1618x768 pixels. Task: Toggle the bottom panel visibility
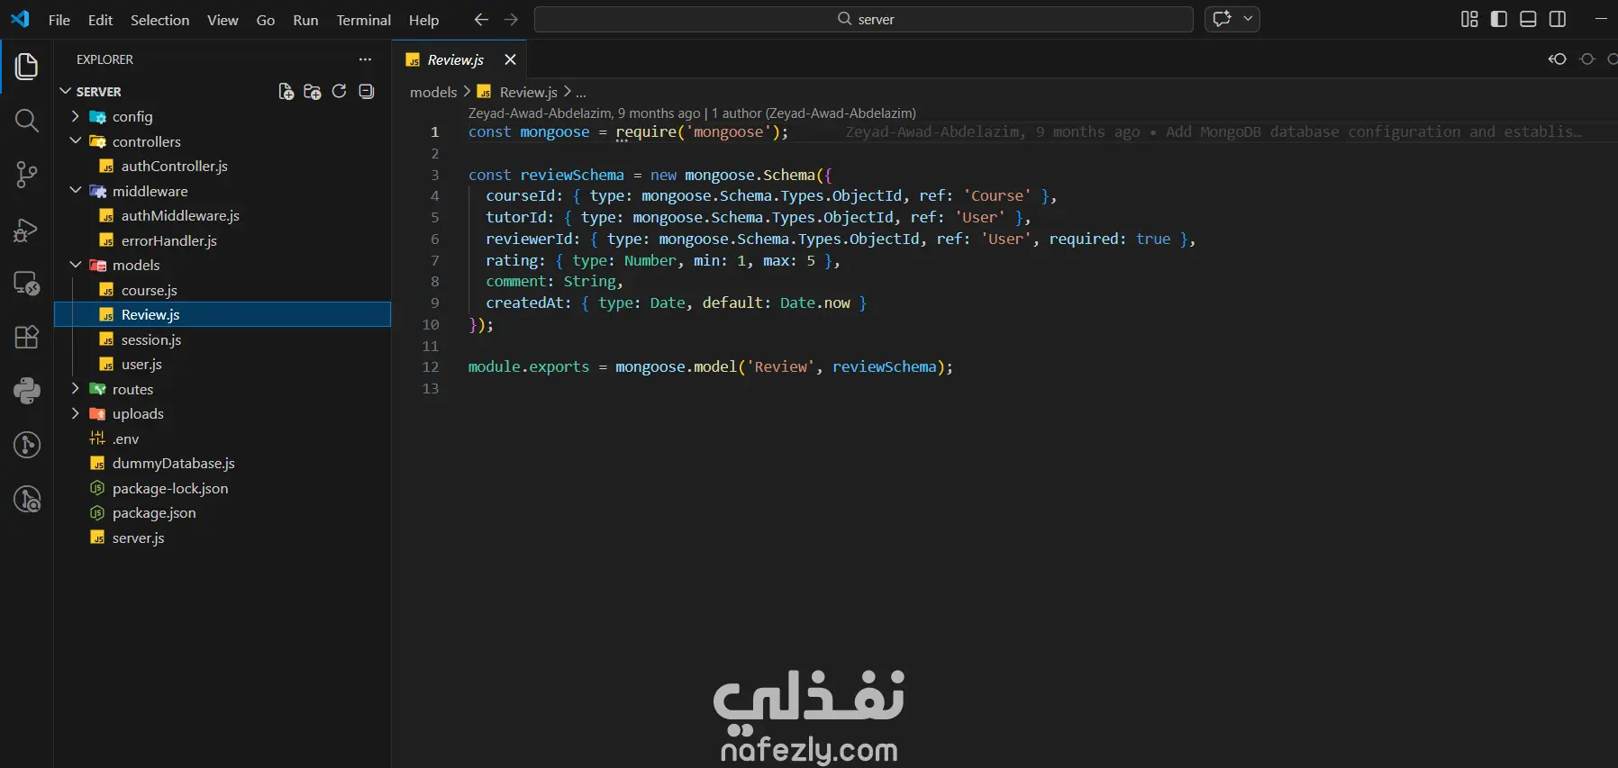point(1528,19)
